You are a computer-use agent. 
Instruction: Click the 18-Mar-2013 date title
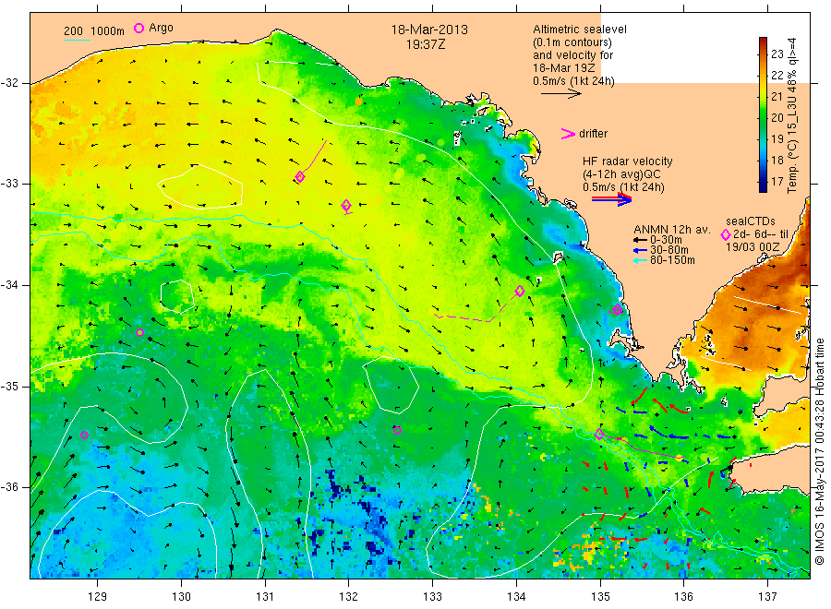429,30
